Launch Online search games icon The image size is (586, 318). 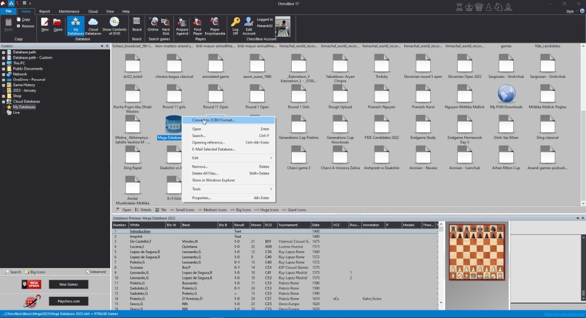click(x=153, y=25)
